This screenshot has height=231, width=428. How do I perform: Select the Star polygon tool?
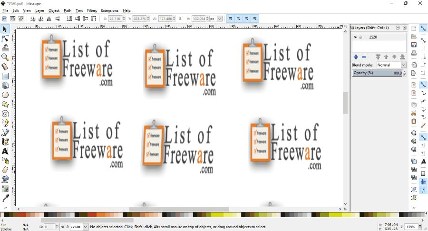5,105
